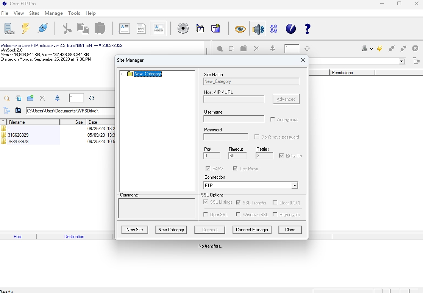The height and width of the screenshot is (293, 423).
Task: Click the sound settings speaker icon
Action: coord(258,28)
